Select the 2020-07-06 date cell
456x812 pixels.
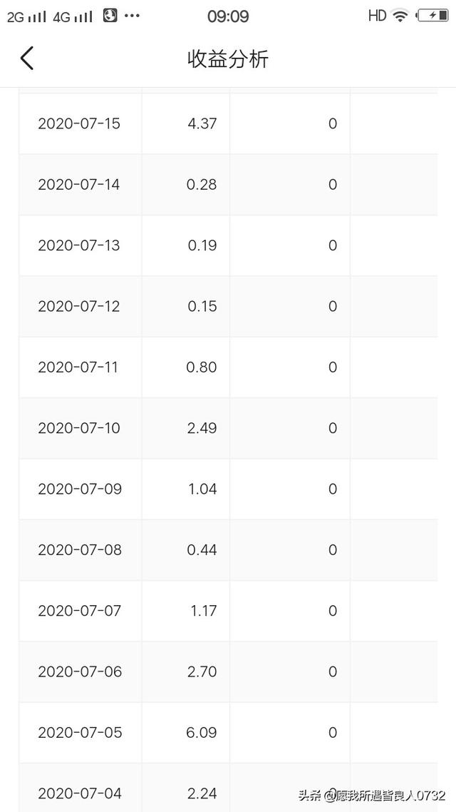tap(81, 671)
